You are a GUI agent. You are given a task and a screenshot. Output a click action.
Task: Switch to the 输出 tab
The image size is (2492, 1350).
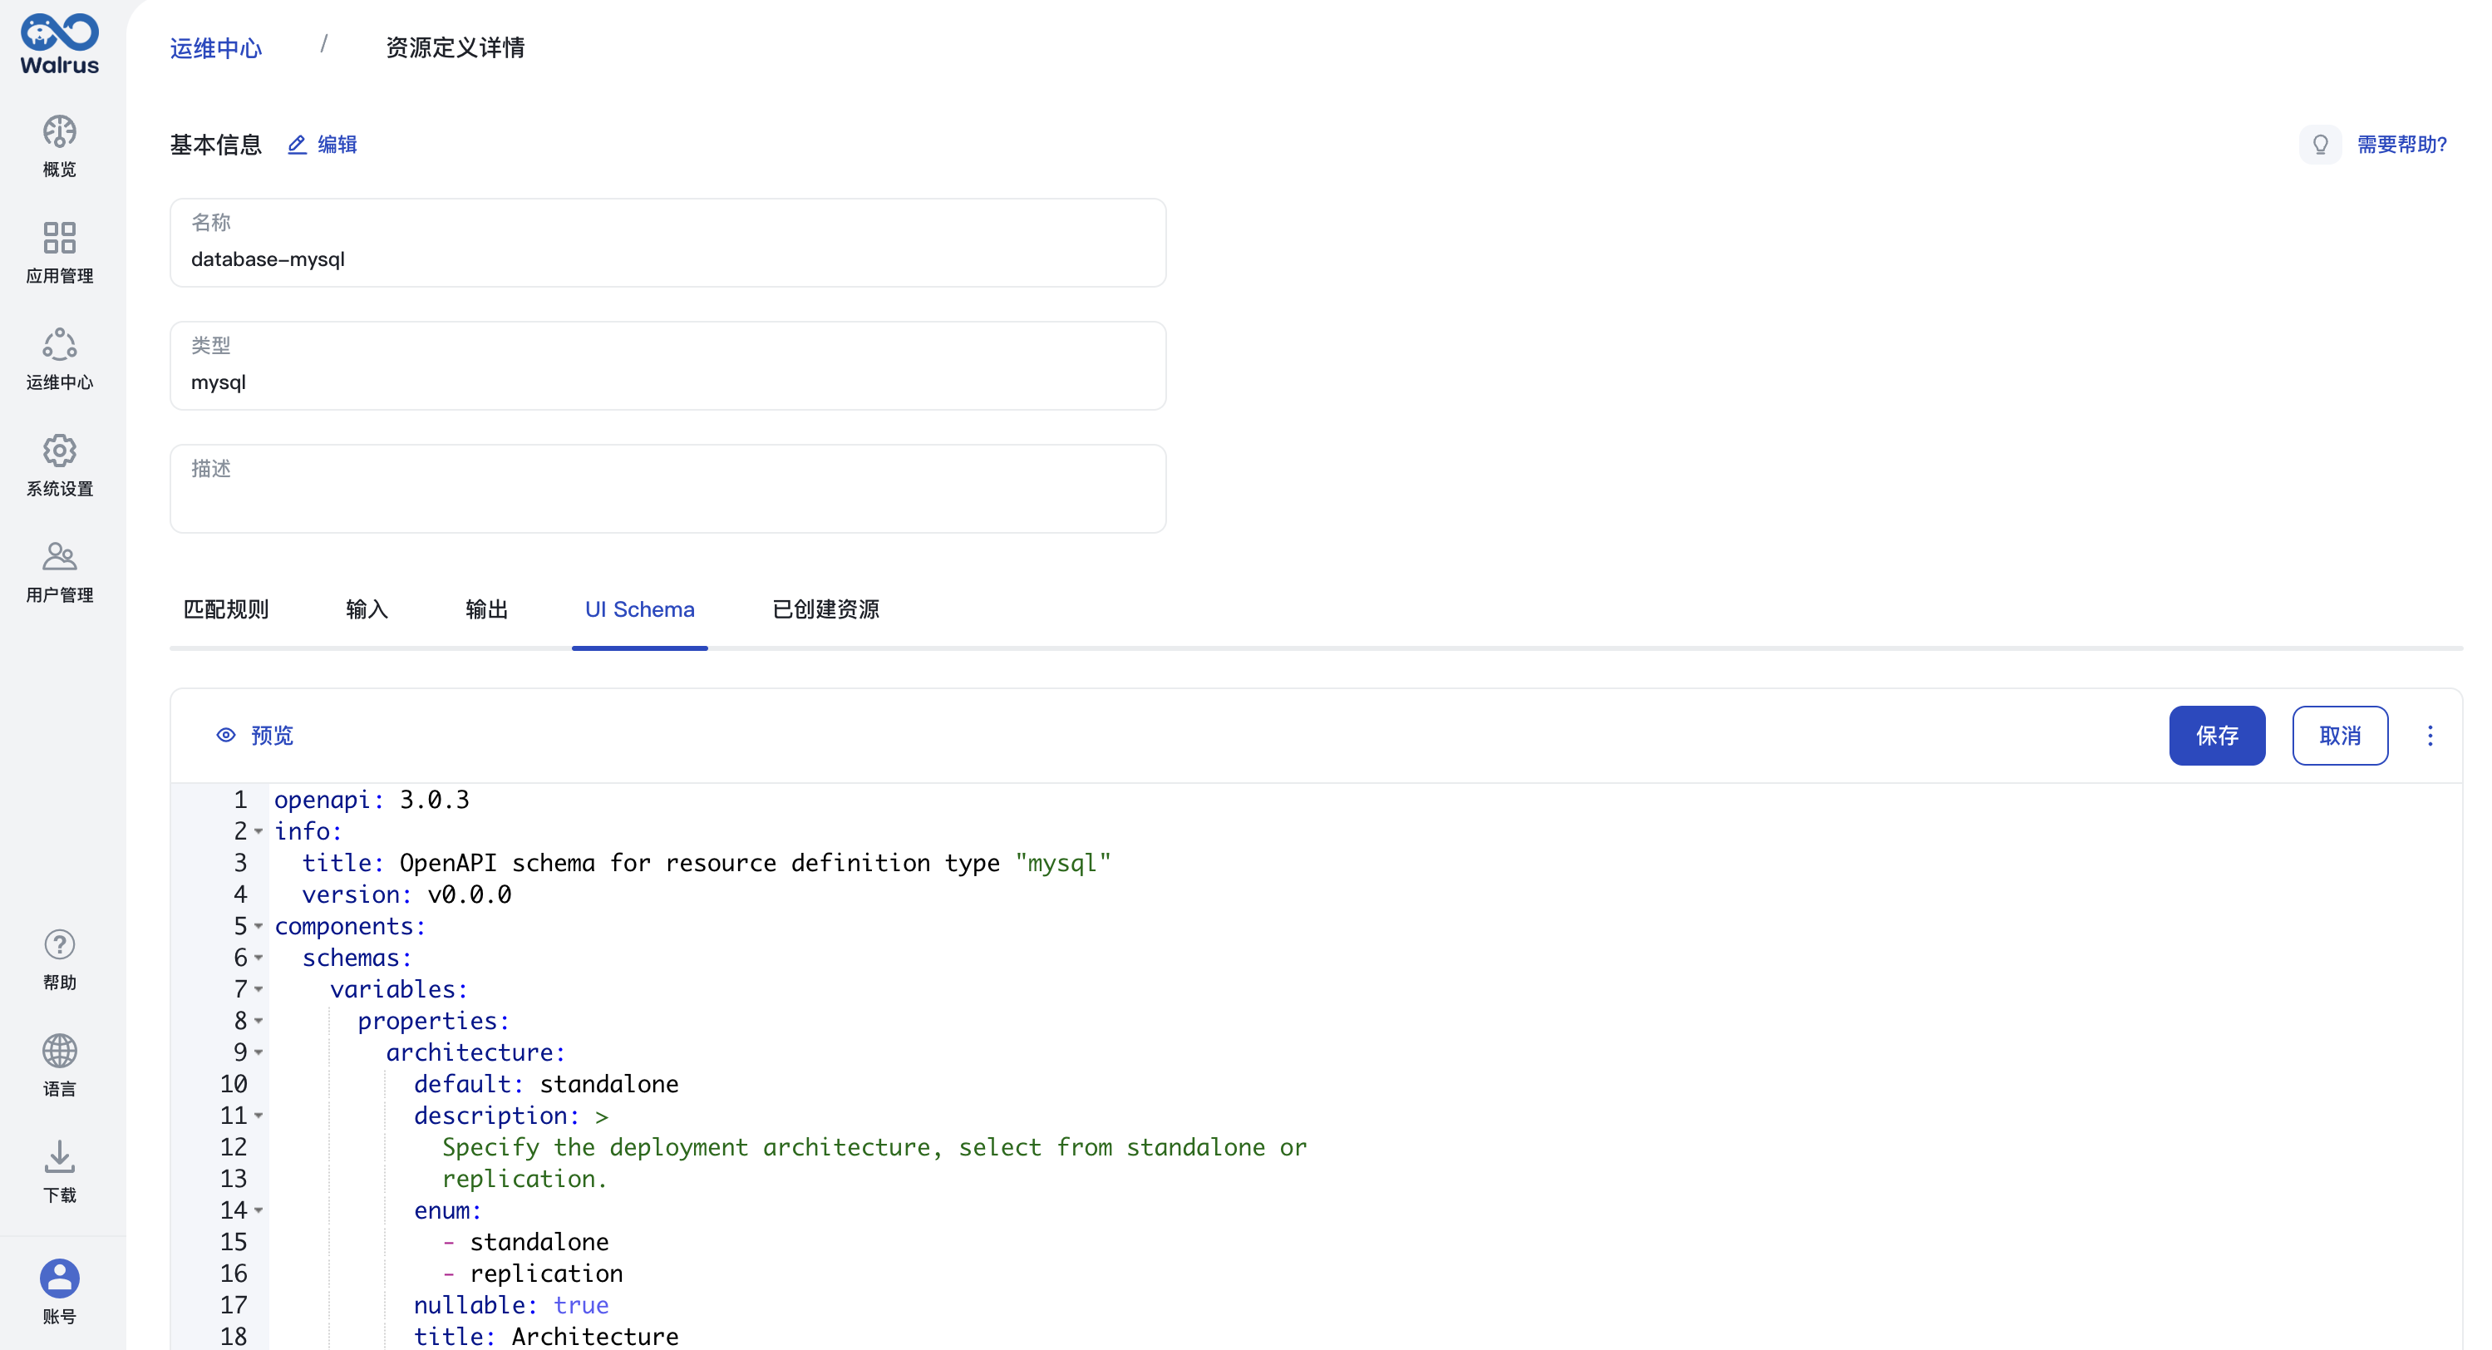[486, 609]
